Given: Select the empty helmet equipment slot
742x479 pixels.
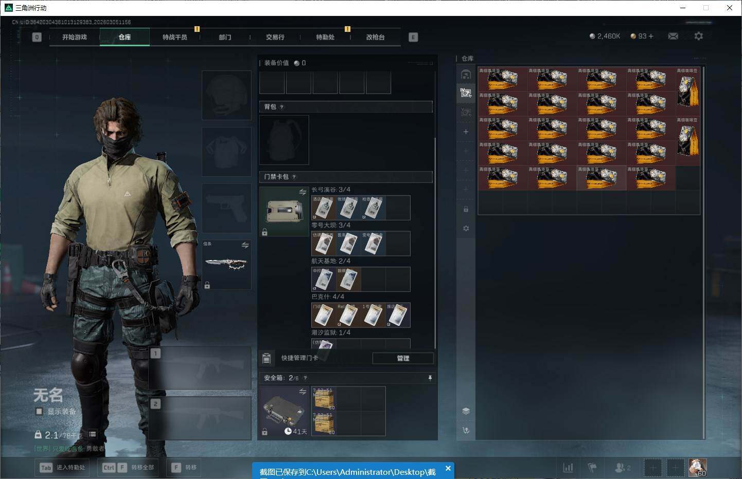Looking at the screenshot, I should [x=226, y=96].
